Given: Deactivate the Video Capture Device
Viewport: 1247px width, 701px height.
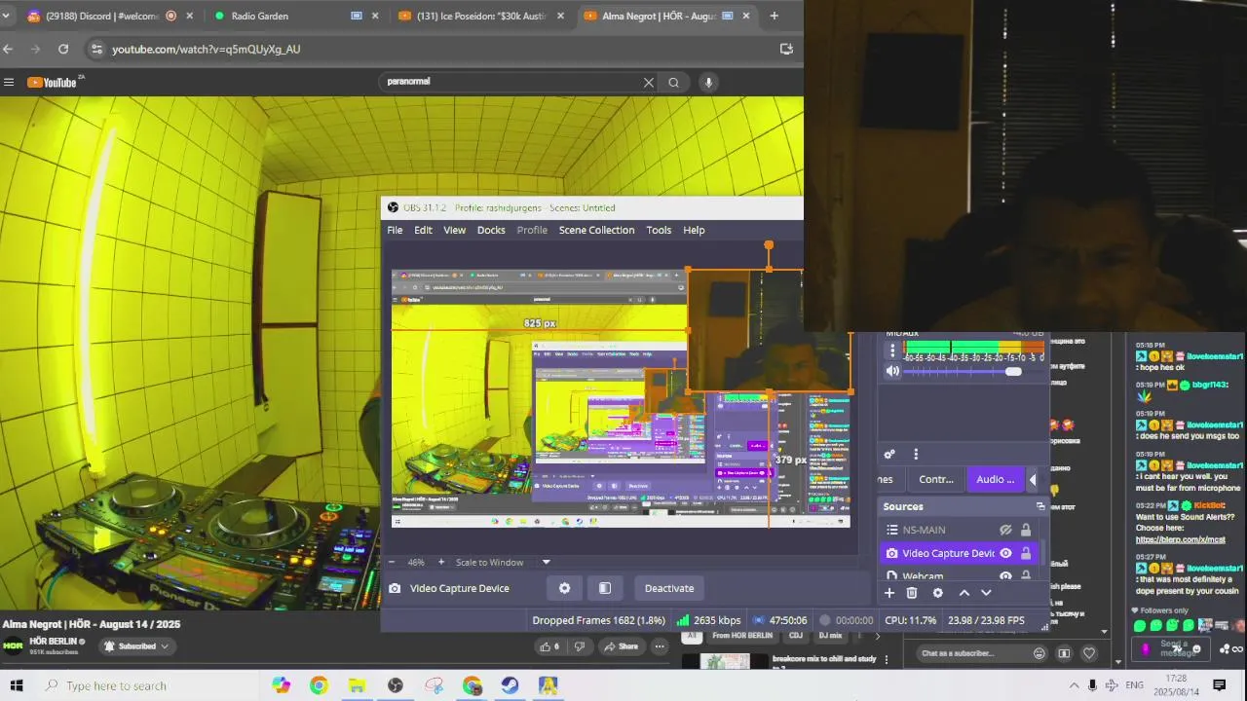Looking at the screenshot, I should [669, 588].
